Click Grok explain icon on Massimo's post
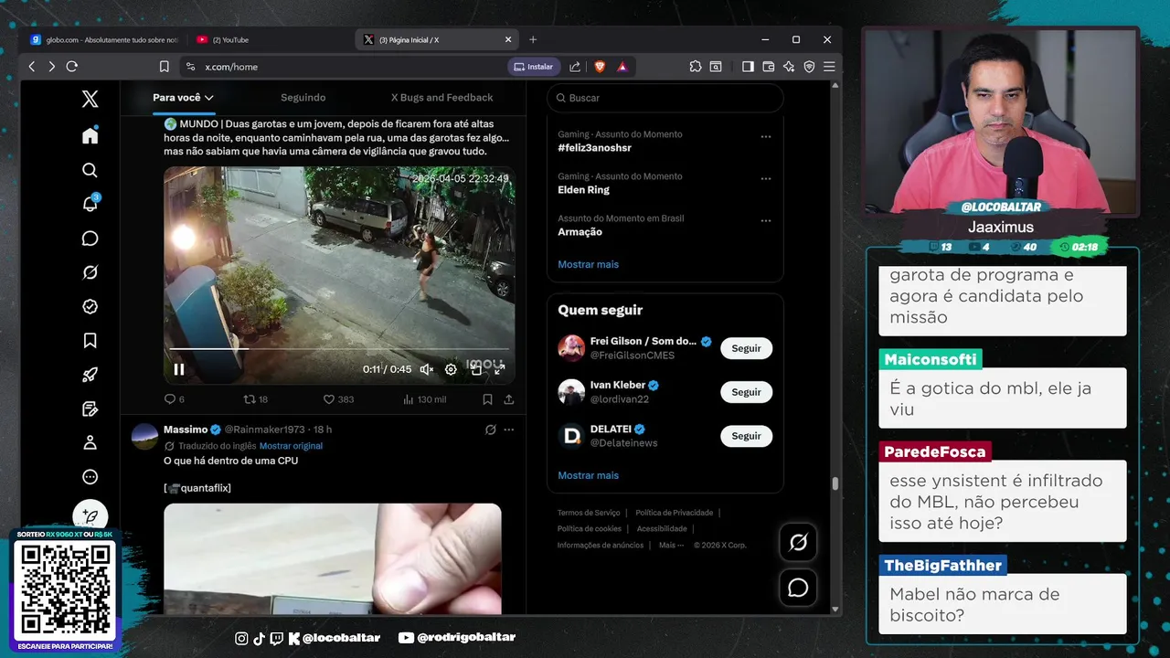The width and height of the screenshot is (1170, 658). [490, 430]
